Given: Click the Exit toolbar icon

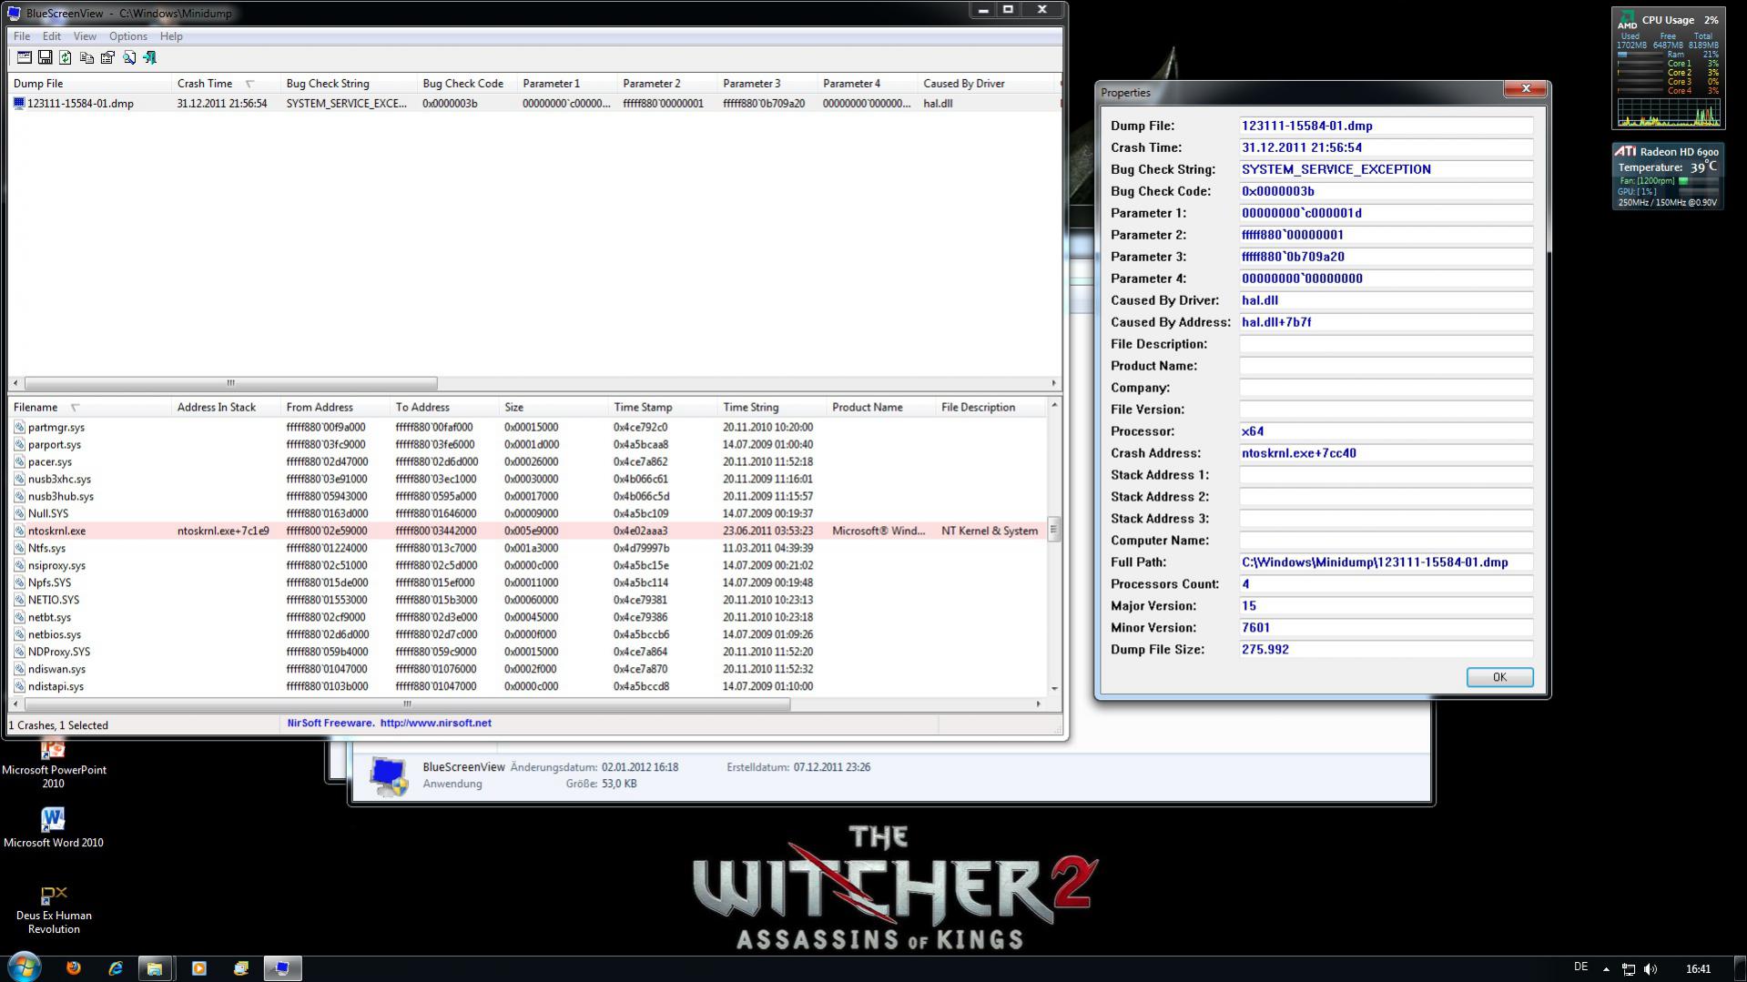Looking at the screenshot, I should coord(150,57).
